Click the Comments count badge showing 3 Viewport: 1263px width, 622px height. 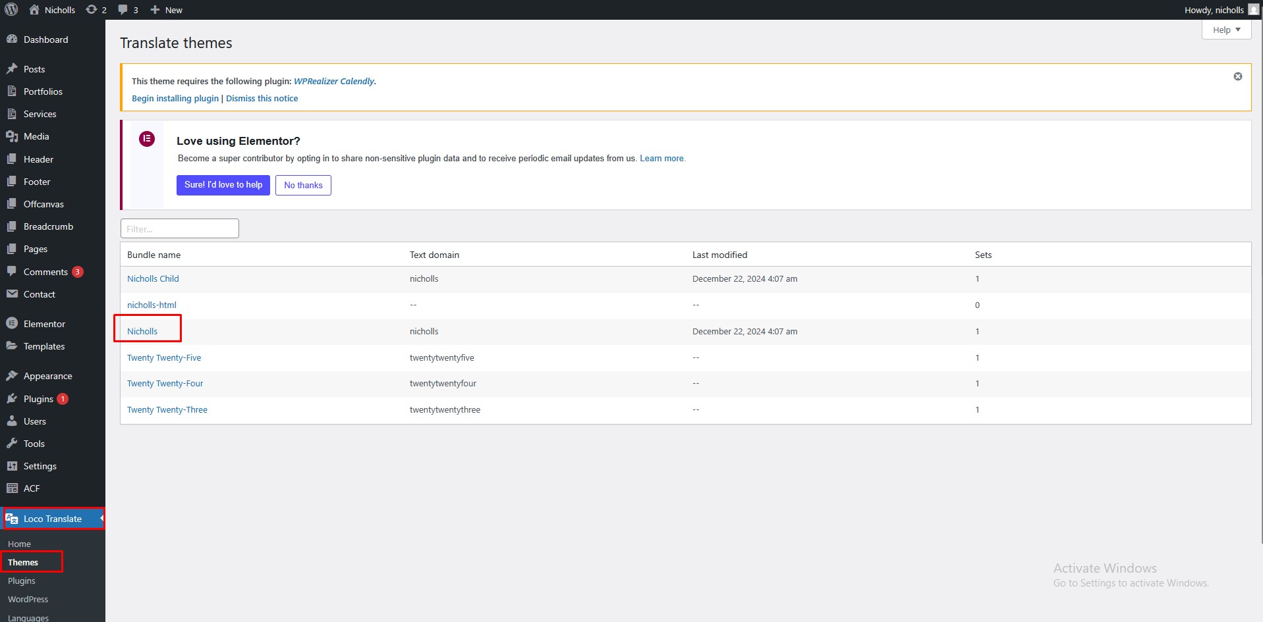[x=77, y=272]
